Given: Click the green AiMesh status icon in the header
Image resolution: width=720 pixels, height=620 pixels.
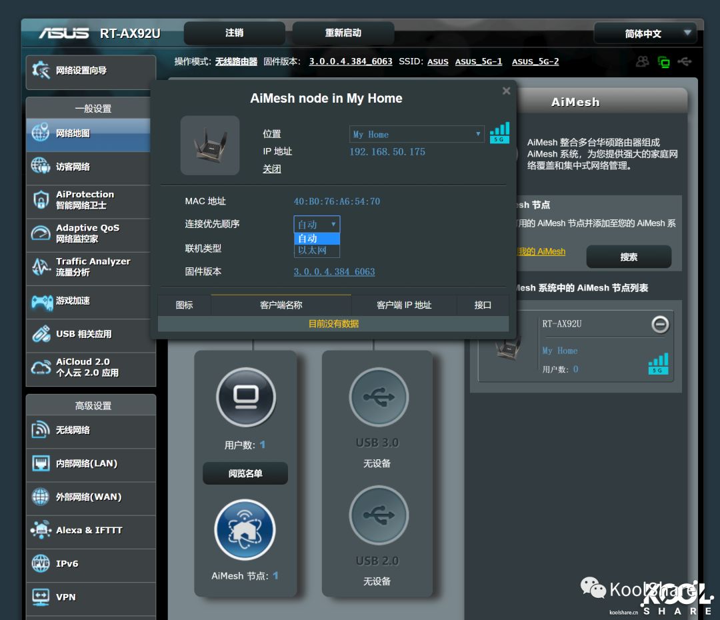Looking at the screenshot, I should click(x=663, y=61).
